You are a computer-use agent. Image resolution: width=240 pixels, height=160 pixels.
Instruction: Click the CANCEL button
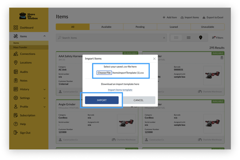coord(139,100)
